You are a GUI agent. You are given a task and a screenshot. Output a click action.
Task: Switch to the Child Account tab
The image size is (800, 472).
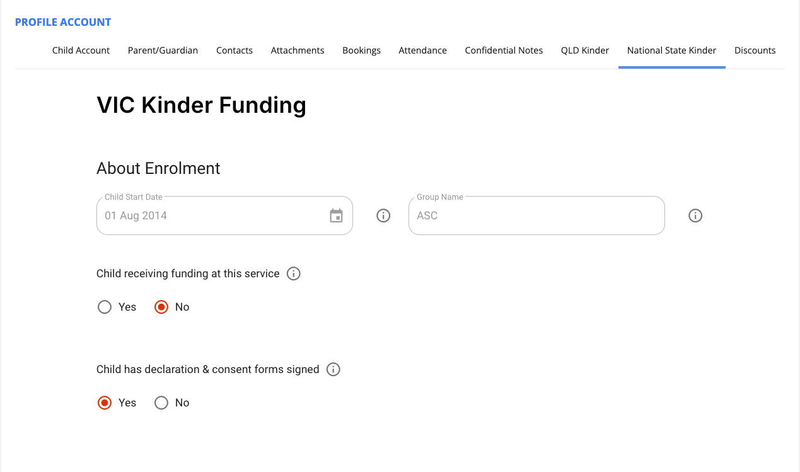point(81,50)
